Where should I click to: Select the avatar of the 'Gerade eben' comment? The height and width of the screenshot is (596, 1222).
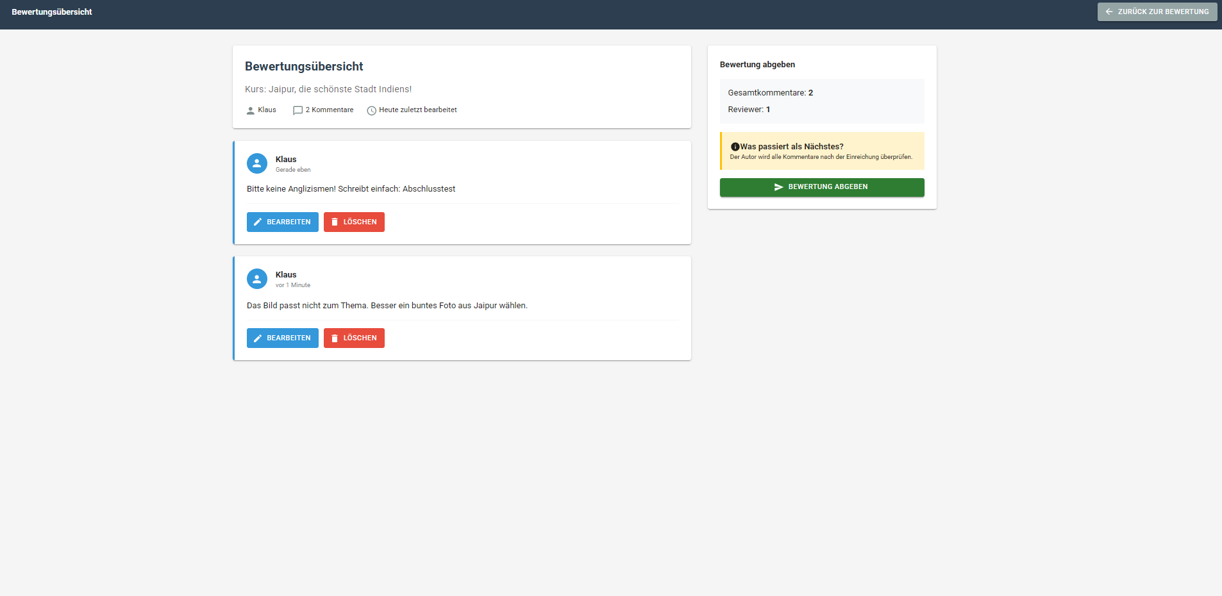point(257,163)
